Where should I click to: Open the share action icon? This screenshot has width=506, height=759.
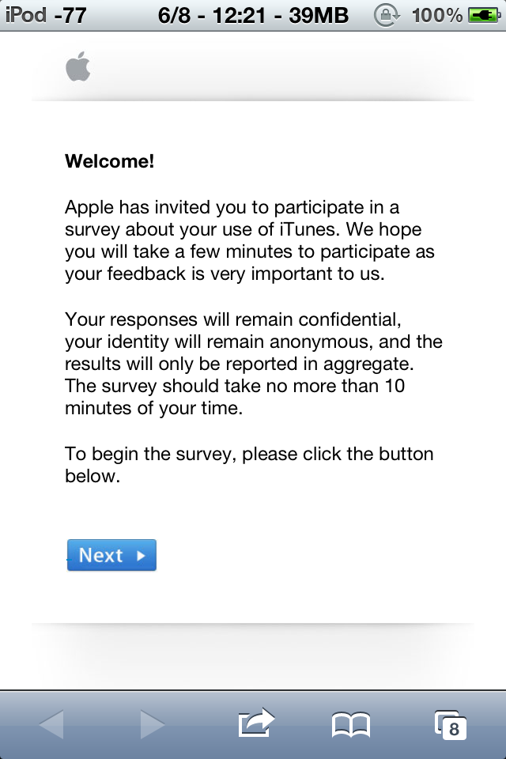(x=256, y=723)
